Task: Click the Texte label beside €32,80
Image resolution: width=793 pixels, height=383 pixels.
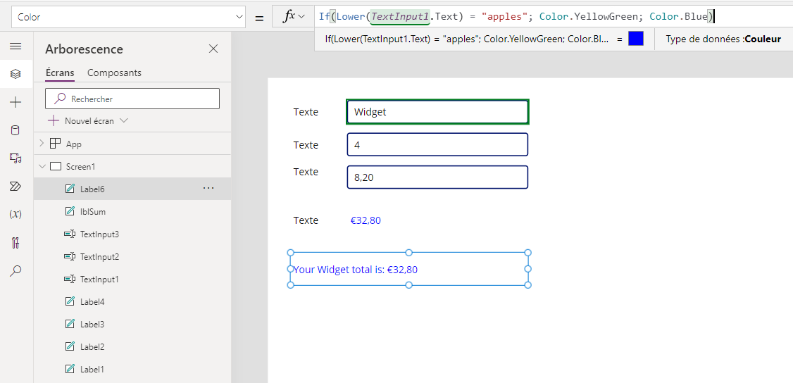Action: [306, 220]
